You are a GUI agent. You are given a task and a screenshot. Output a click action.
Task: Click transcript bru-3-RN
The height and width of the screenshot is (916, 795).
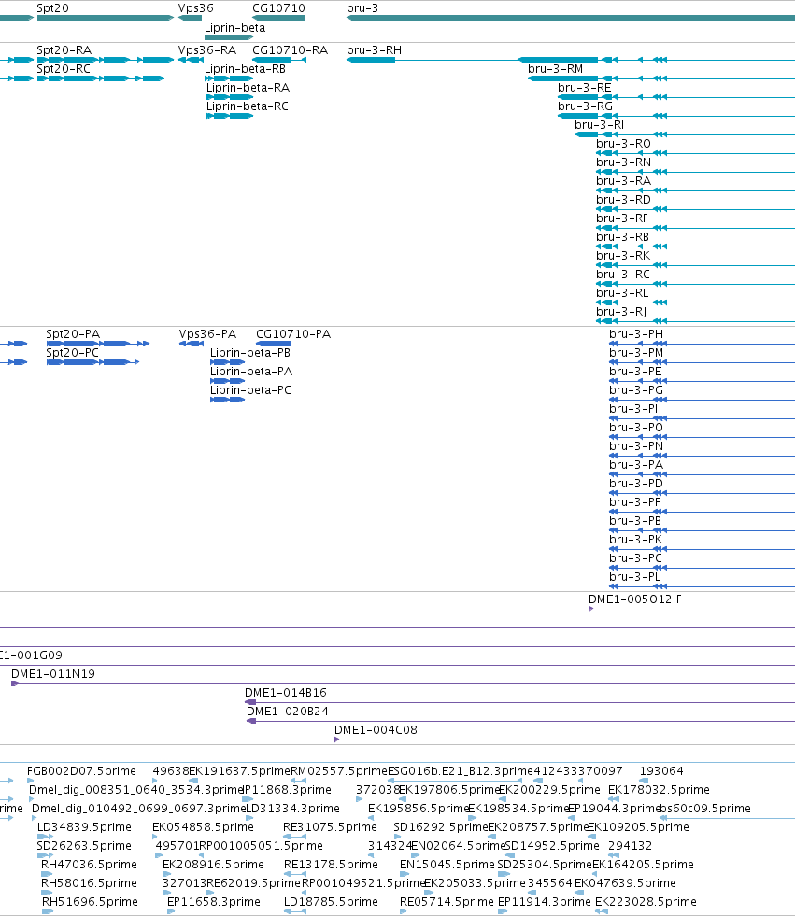(624, 162)
